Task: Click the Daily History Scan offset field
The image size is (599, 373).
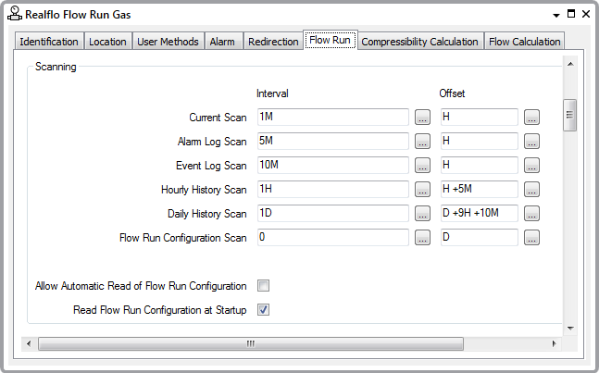Action: pos(479,214)
